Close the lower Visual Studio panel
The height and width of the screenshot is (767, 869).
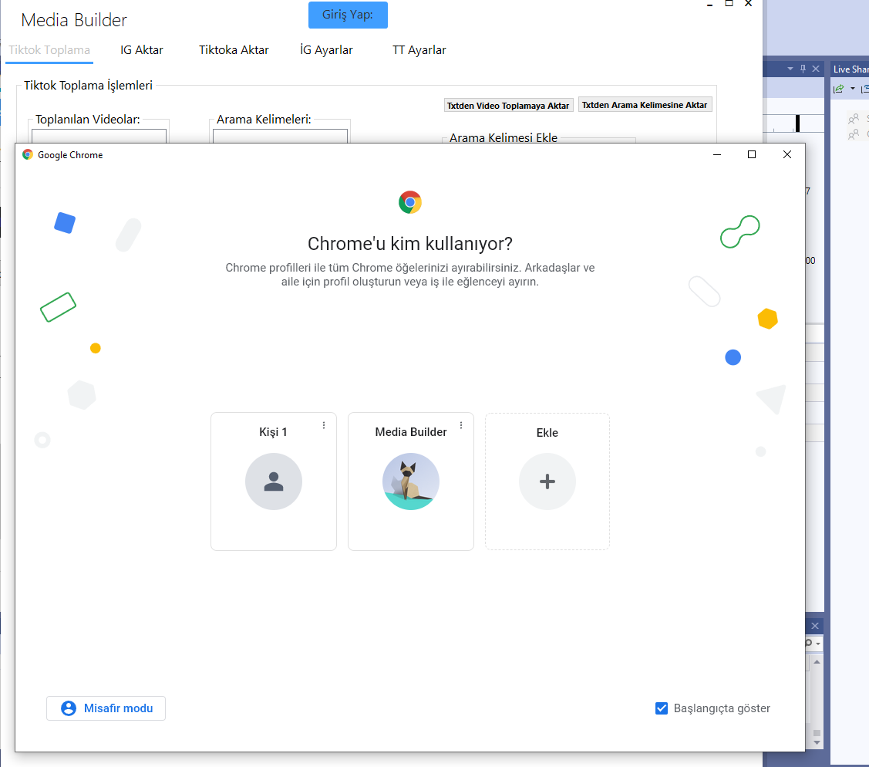[x=815, y=626]
